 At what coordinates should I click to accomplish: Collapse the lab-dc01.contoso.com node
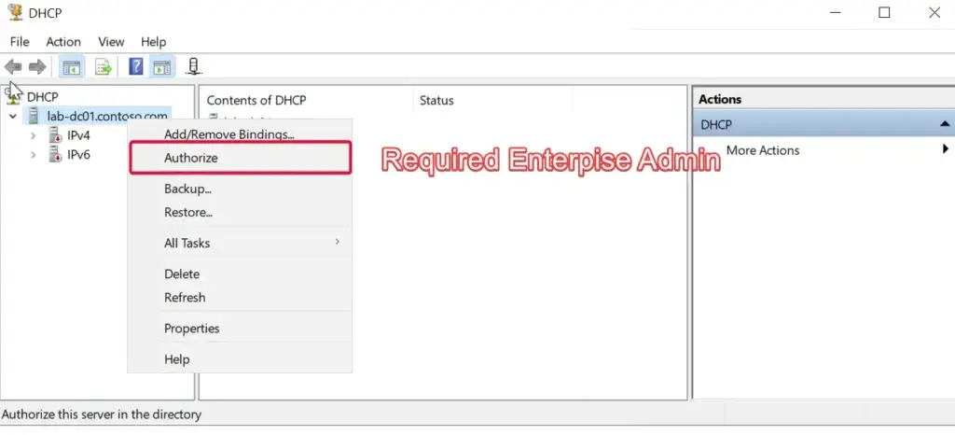(x=12, y=117)
